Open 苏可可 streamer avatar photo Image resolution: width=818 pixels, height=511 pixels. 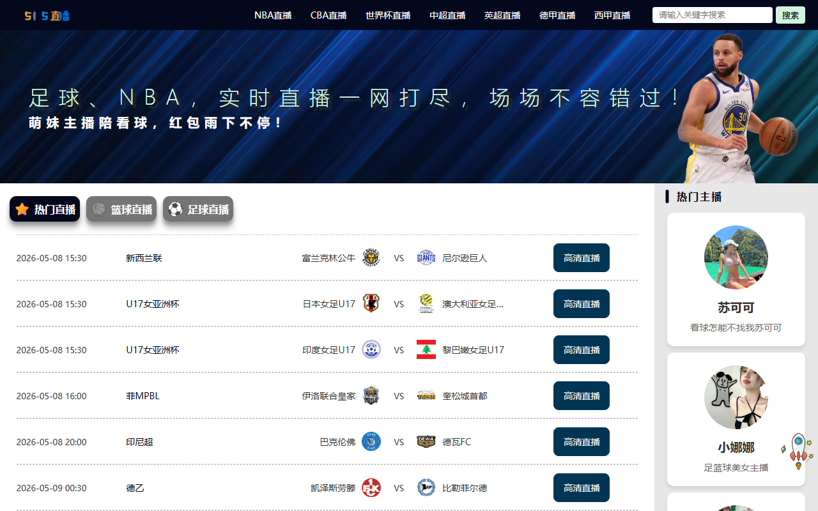pyautogui.click(x=736, y=257)
